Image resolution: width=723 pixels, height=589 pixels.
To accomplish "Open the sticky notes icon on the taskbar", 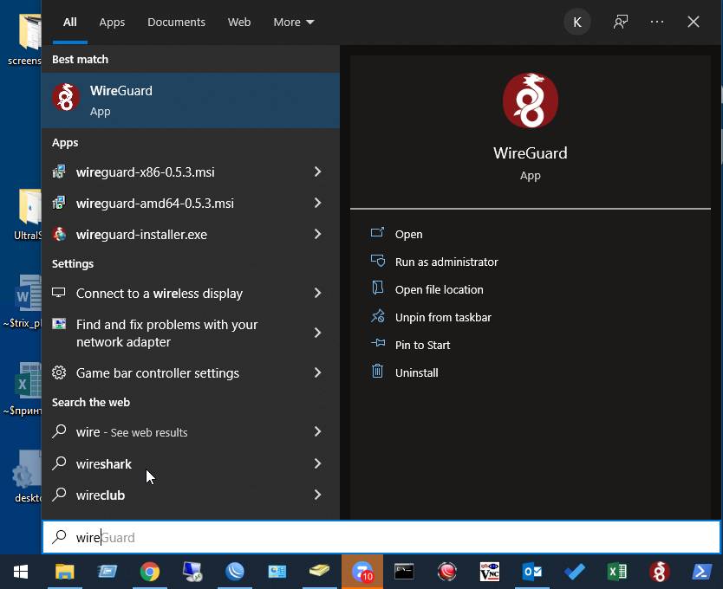I will click(319, 572).
